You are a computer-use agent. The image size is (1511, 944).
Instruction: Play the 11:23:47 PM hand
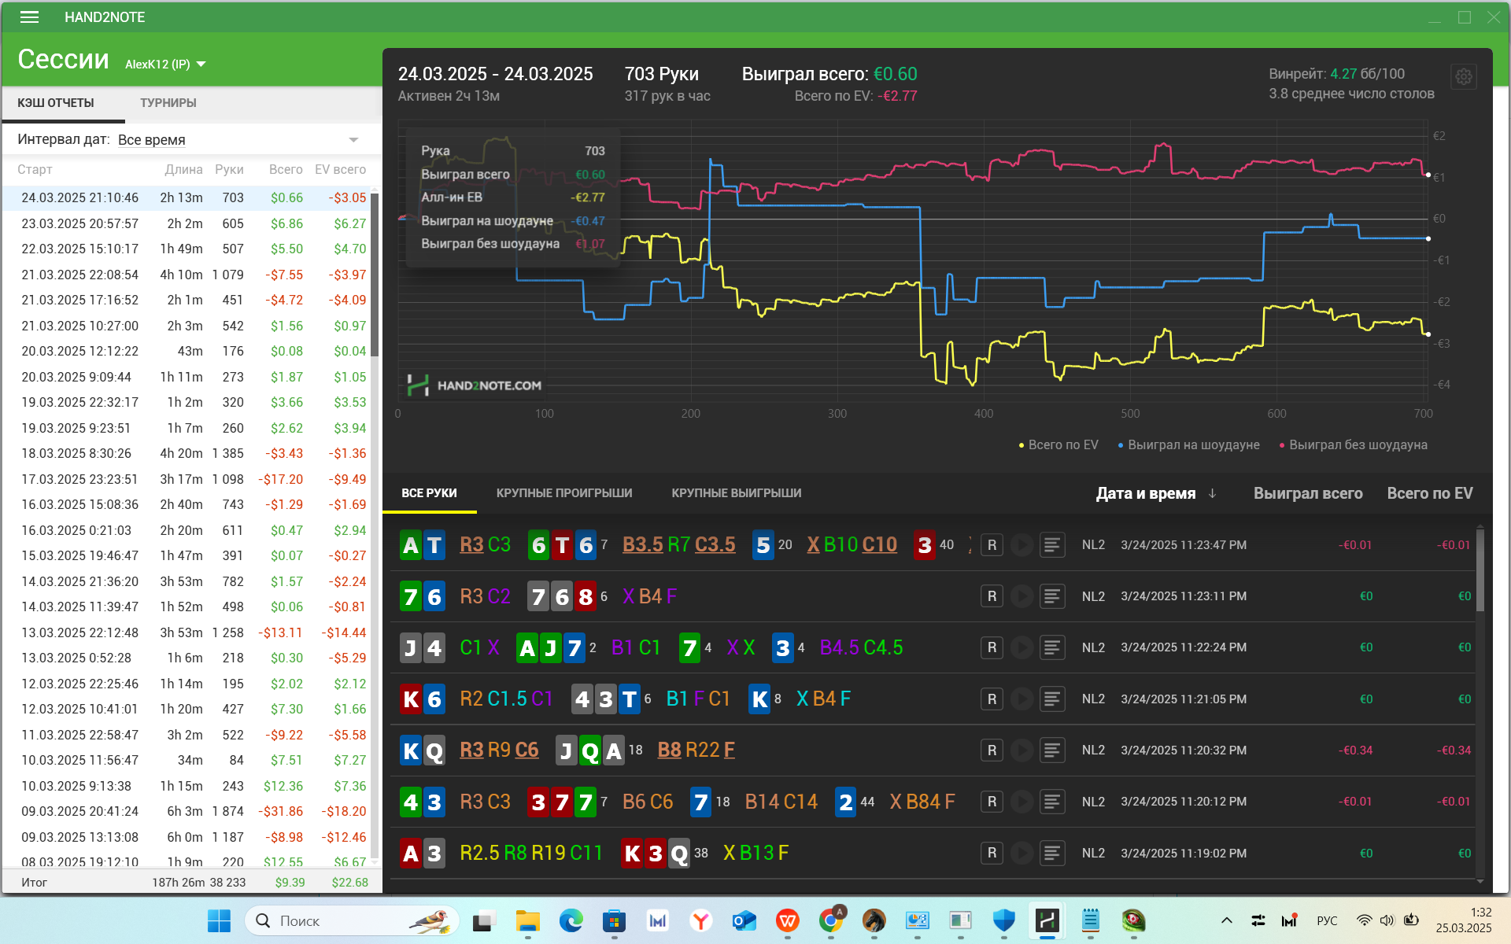tap(1021, 545)
